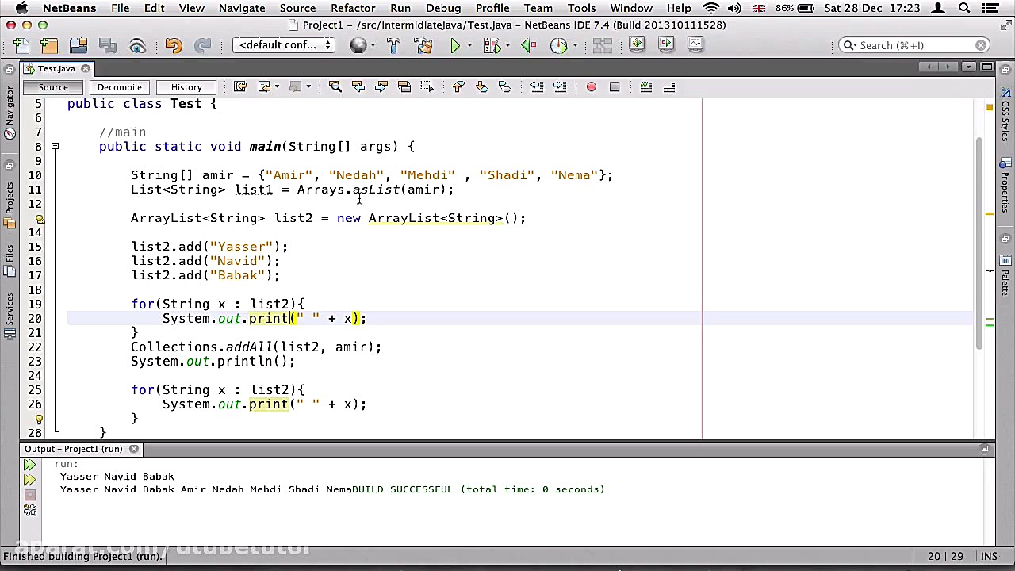The width and height of the screenshot is (1015, 571).
Task: Select the Test.java editor tab
Action: coord(56,68)
